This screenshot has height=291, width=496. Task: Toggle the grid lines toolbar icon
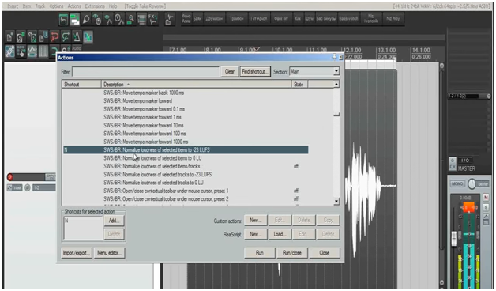[141, 20]
